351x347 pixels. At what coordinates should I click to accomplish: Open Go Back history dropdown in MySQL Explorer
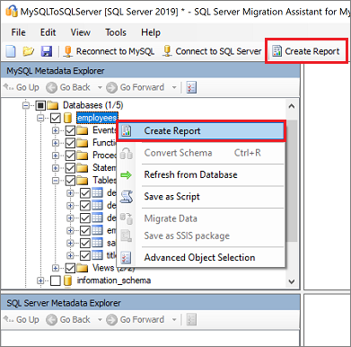[100, 87]
